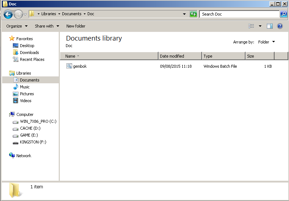This screenshot has width=289, height=201.
Task: Select the gembok file name
Action: (80, 66)
